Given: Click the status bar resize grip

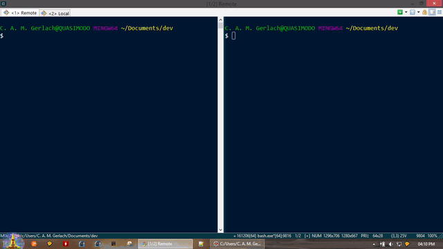Looking at the screenshot, I should [x=440, y=236].
